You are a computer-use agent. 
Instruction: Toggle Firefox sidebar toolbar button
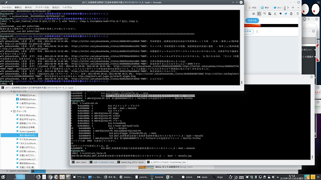(259, 13)
